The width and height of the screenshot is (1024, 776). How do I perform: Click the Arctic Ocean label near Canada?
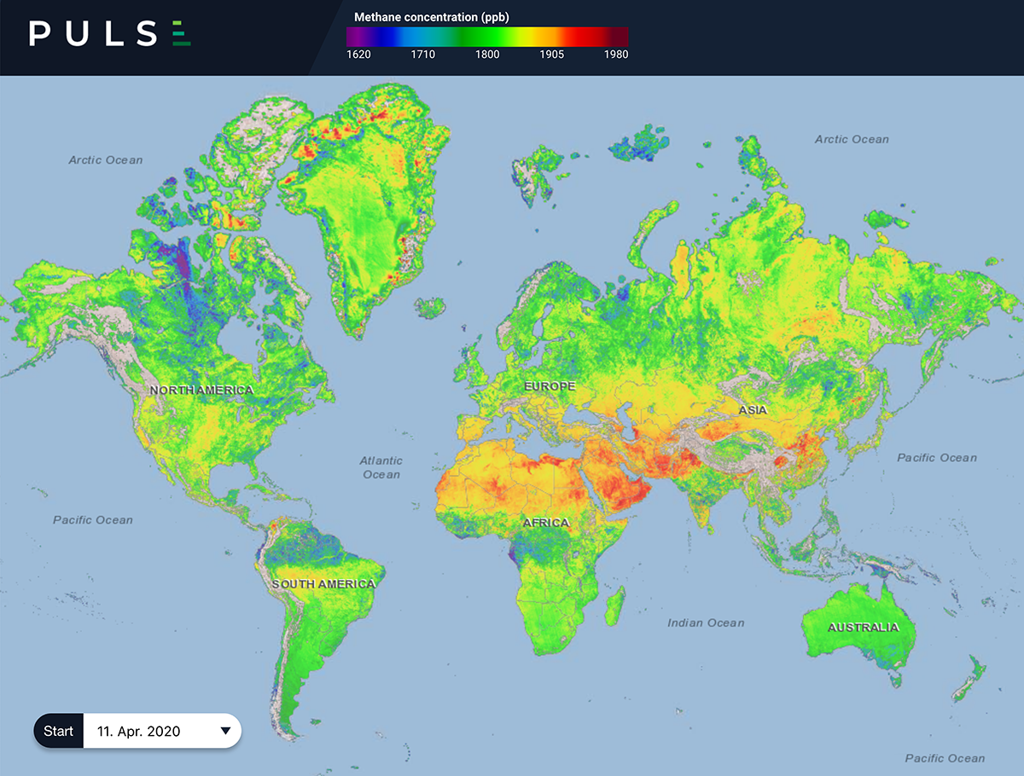pyautogui.click(x=106, y=159)
